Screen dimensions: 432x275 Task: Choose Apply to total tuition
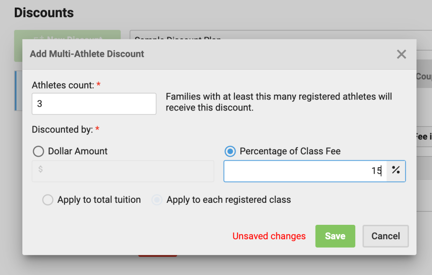tap(48, 200)
